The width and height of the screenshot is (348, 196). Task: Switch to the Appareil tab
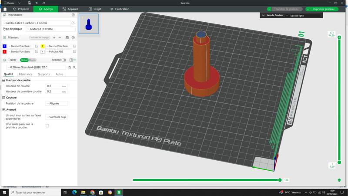(x=70, y=9)
